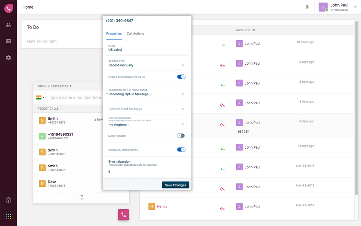Disable the Voicemail Transcripts toggle
The width and height of the screenshot is (361, 226).
pyautogui.click(x=181, y=150)
